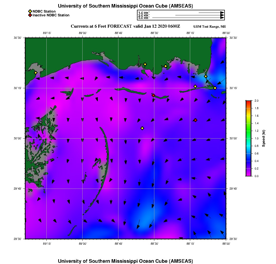The height and width of the screenshot is (264, 276).
Task: Click the red Inactive NDBC Station legend diamond
Action: pyautogui.click(x=30, y=15)
